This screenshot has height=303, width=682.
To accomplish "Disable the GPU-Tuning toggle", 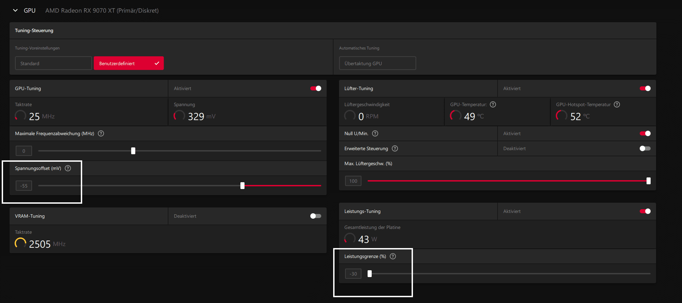I will coord(316,88).
